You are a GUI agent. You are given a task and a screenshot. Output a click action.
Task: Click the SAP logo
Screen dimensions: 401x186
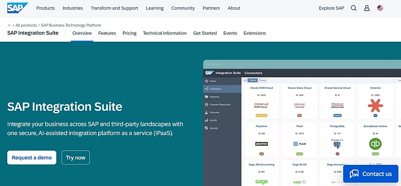tap(18, 8)
